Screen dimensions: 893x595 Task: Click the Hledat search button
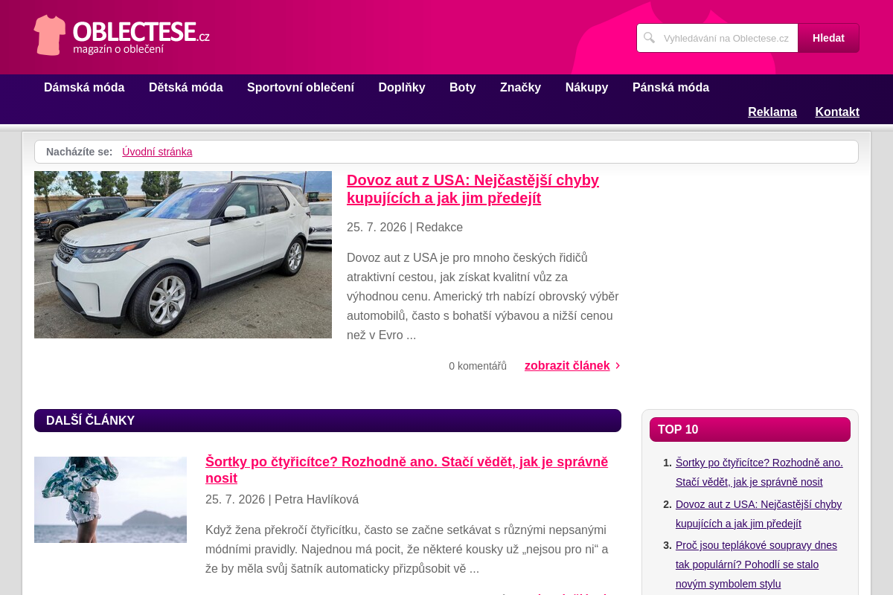pyautogui.click(x=828, y=38)
